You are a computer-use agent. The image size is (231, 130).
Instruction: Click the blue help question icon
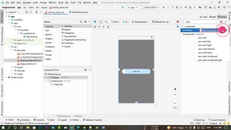178,27
